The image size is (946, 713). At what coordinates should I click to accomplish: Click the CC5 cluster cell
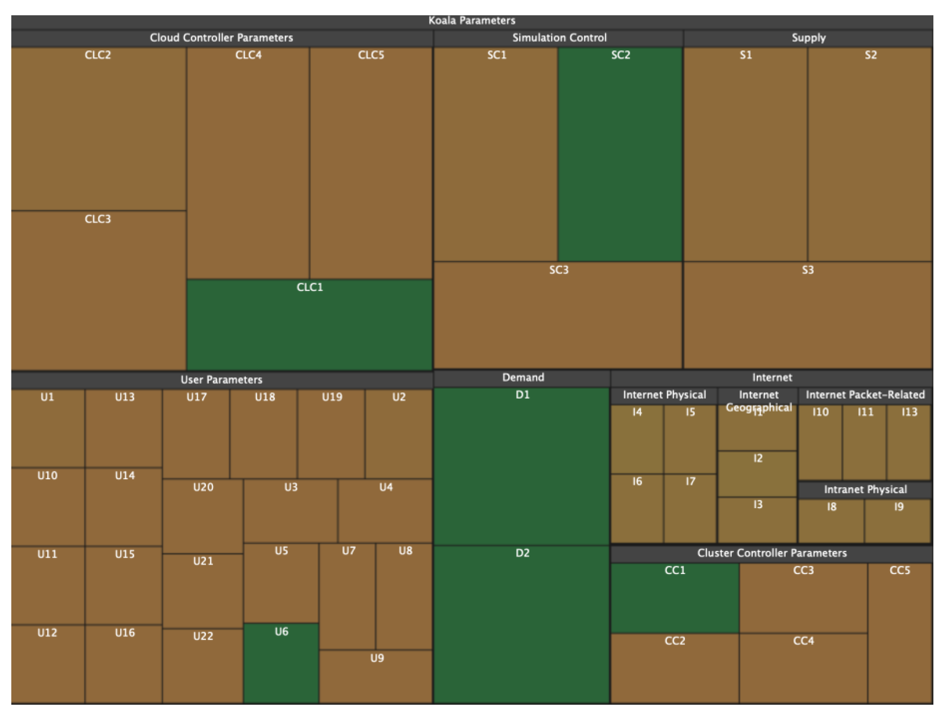point(900,633)
